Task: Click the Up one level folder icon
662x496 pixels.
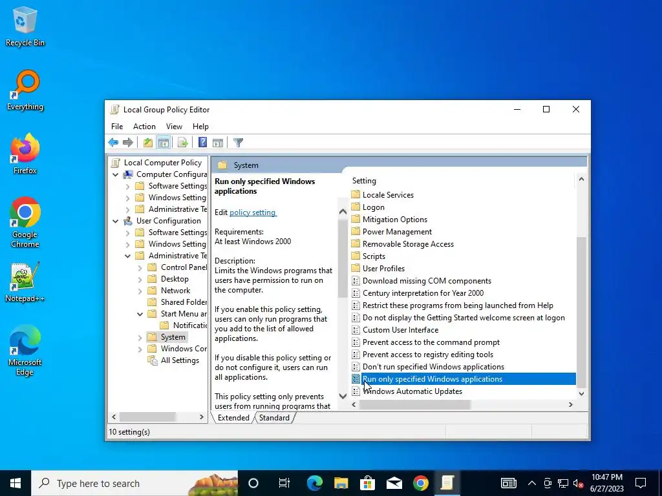Action: (148, 143)
